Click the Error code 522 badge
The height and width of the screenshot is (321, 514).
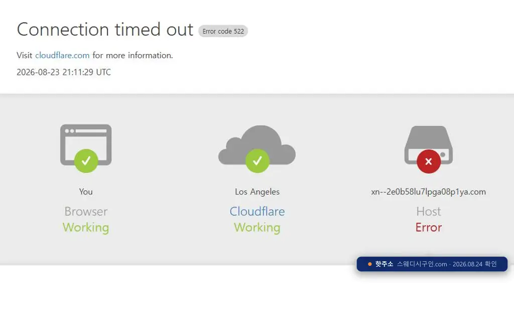223,31
